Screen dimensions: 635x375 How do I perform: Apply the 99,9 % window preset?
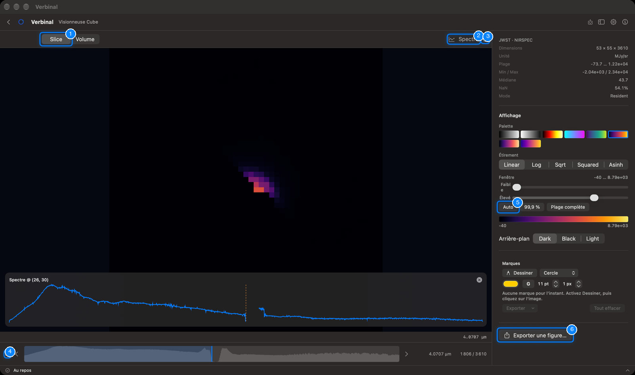pos(532,207)
